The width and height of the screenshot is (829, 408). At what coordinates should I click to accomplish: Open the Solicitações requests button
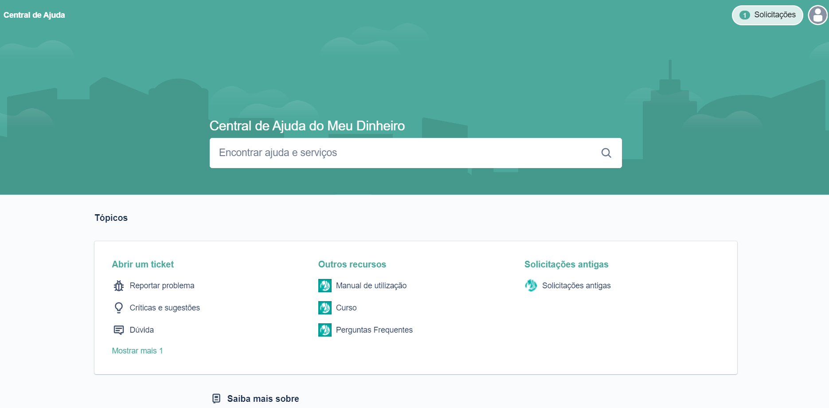[x=767, y=15]
